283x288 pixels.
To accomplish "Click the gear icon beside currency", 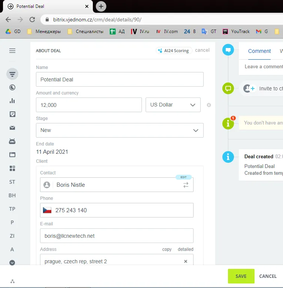I will pos(209,105).
